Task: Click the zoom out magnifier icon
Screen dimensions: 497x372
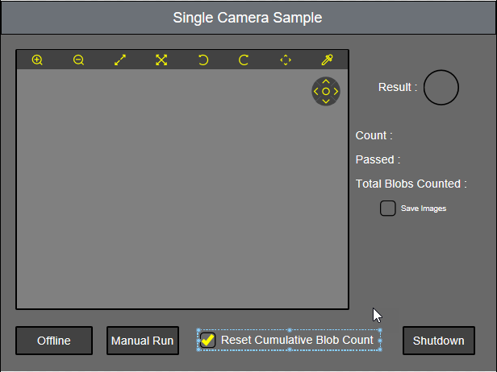Action: point(78,60)
